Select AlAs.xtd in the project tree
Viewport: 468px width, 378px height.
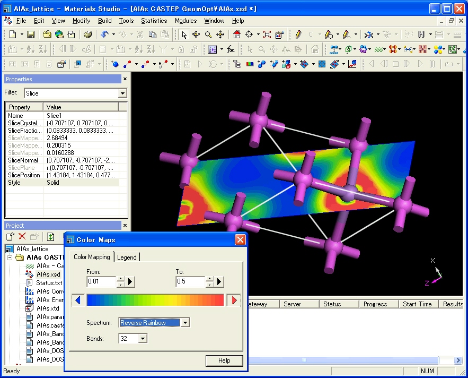(x=48, y=308)
